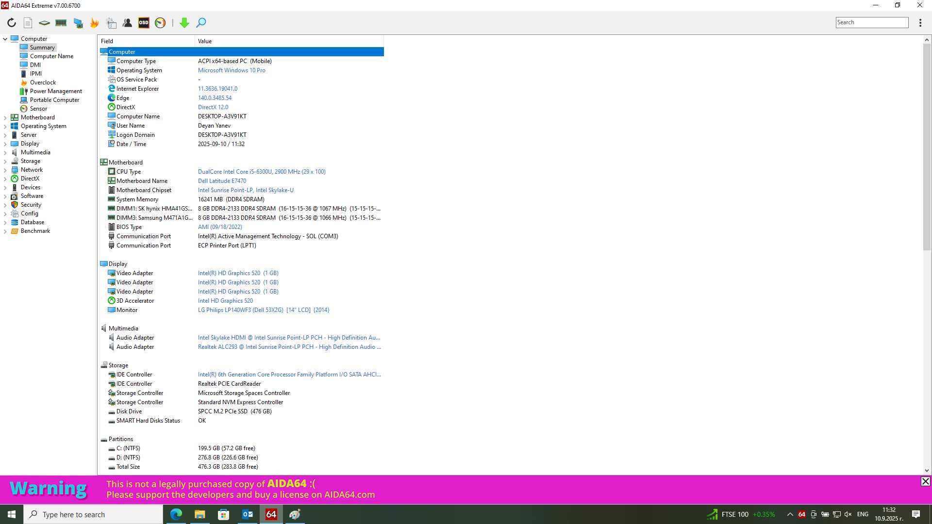The image size is (932, 524).
Task: Click the Realtek ALC293 audio adapter link
Action: tap(289, 347)
